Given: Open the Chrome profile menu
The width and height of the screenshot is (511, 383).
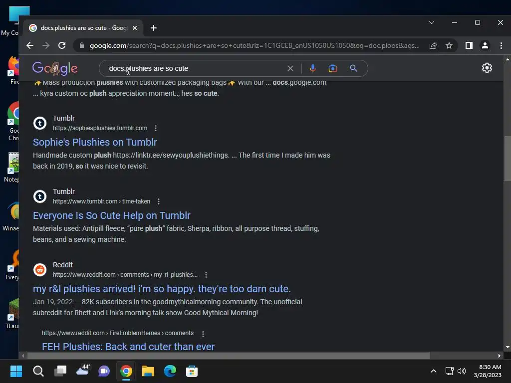Looking at the screenshot, I should point(485,45).
